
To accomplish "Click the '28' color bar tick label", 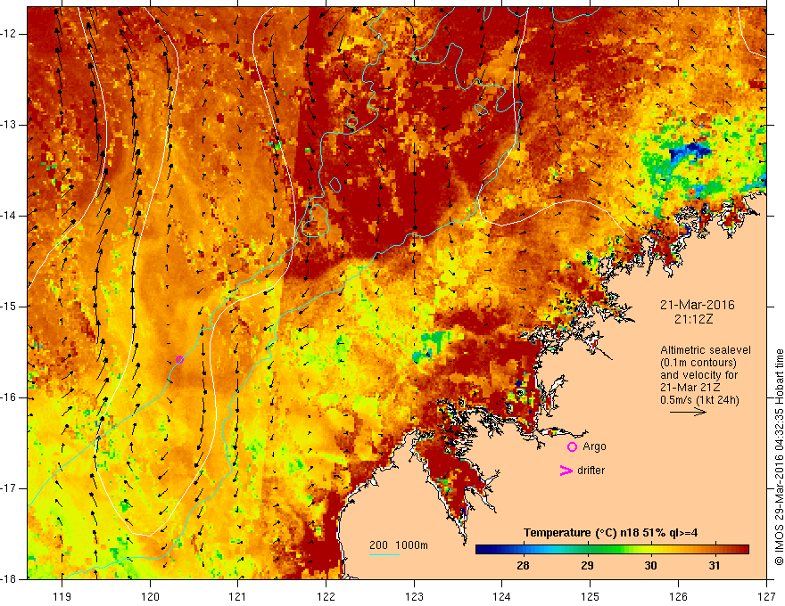I will tap(523, 566).
